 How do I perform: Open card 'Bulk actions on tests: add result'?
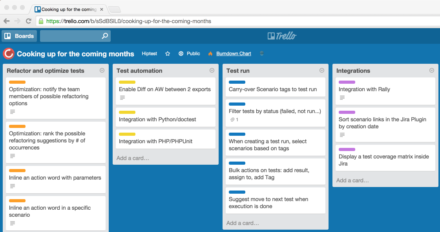[276, 171]
